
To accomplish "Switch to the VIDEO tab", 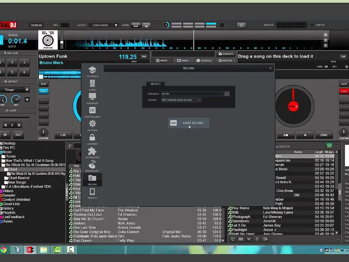I will coord(183,61).
